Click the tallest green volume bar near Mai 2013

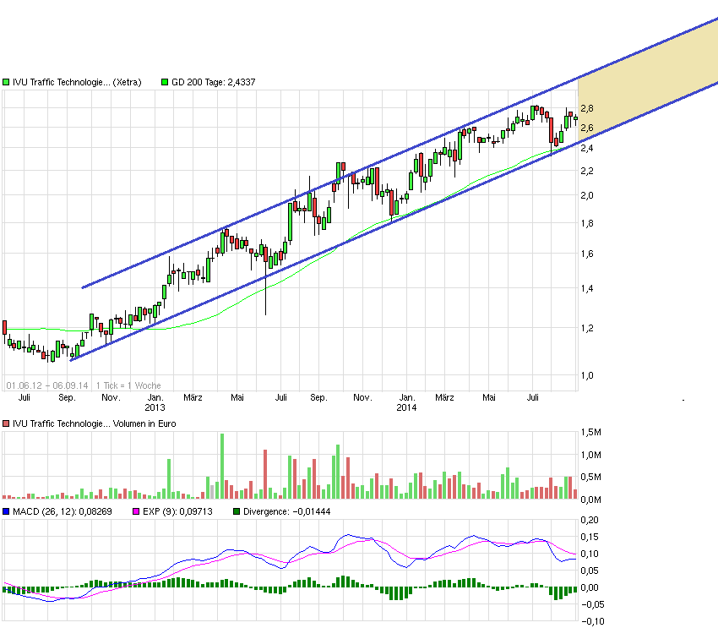pos(222,467)
